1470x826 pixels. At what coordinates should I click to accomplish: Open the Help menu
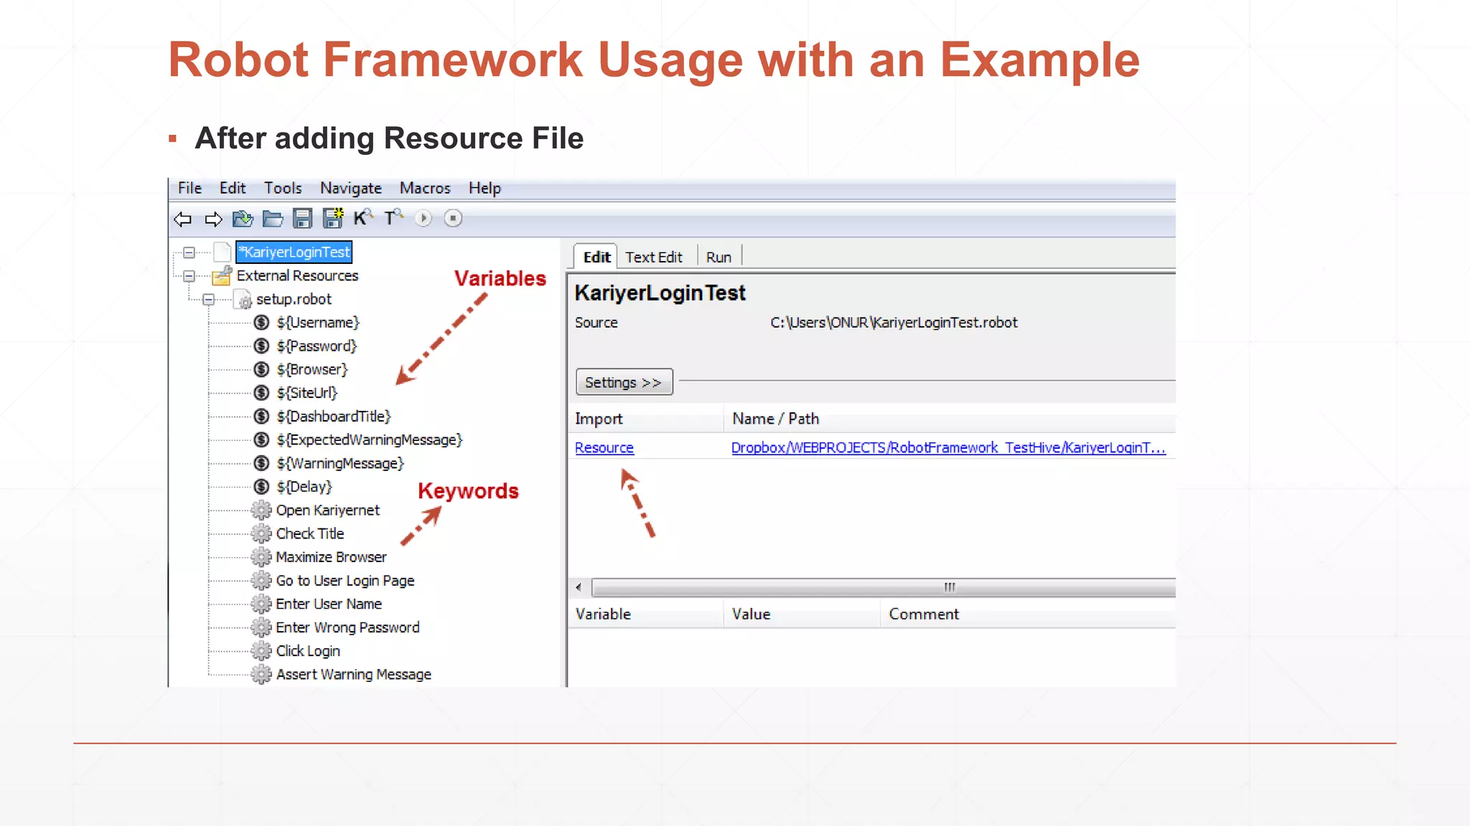[x=484, y=188]
